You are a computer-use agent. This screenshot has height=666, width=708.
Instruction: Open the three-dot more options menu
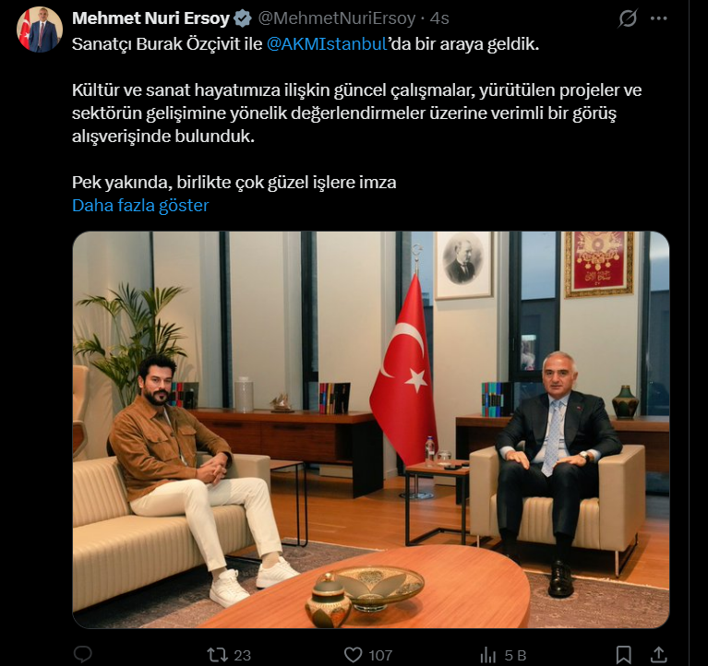pos(658,18)
